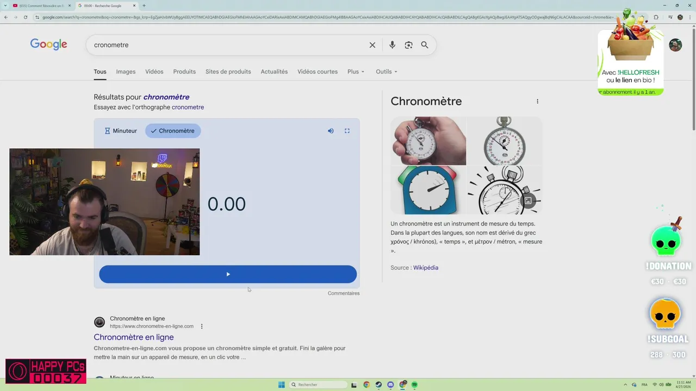This screenshot has height=391, width=696.
Task: Open network Wi-Fi icon in tray
Action: 655,384
